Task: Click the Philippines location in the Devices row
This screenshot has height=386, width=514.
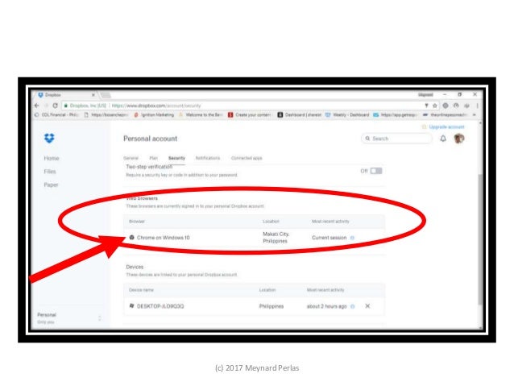Action: [x=272, y=306]
